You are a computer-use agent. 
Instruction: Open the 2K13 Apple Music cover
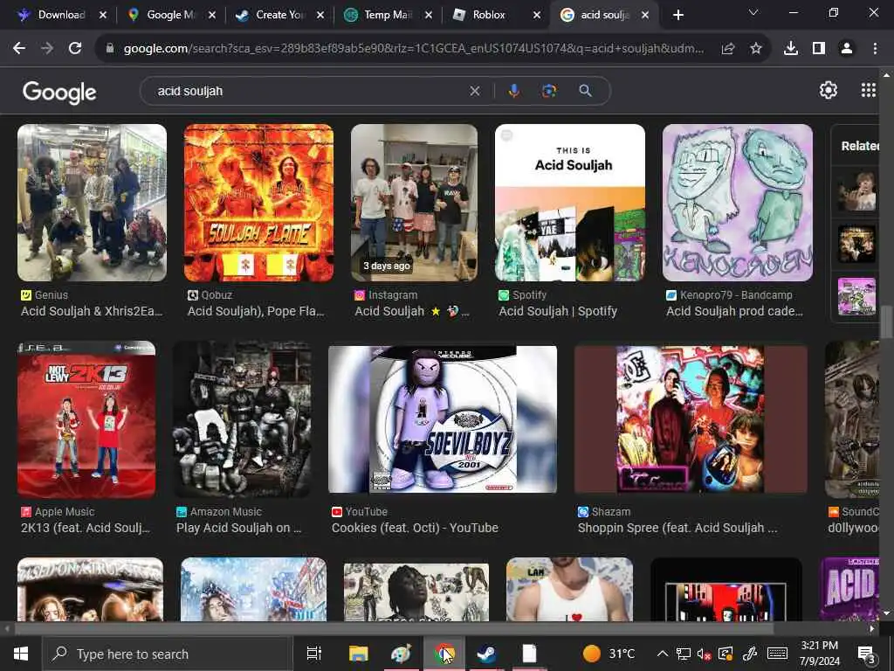point(86,419)
